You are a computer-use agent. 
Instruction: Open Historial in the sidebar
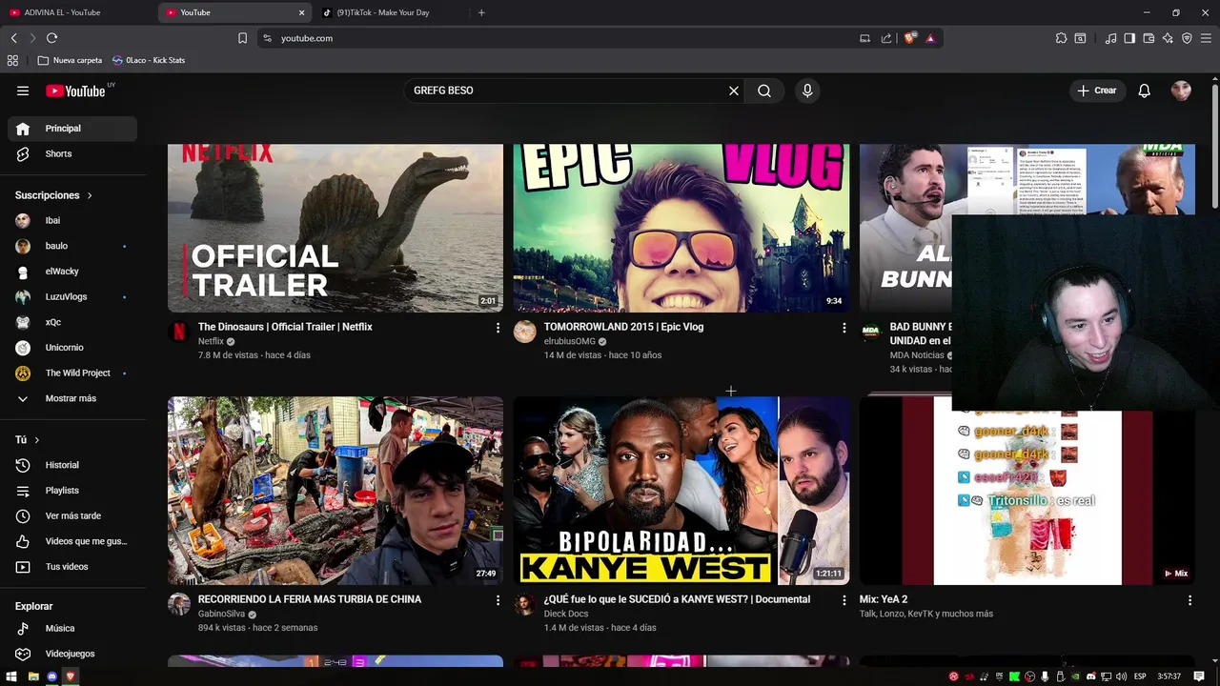pos(72,465)
